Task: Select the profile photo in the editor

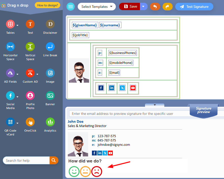Action: pyautogui.click(x=79, y=70)
